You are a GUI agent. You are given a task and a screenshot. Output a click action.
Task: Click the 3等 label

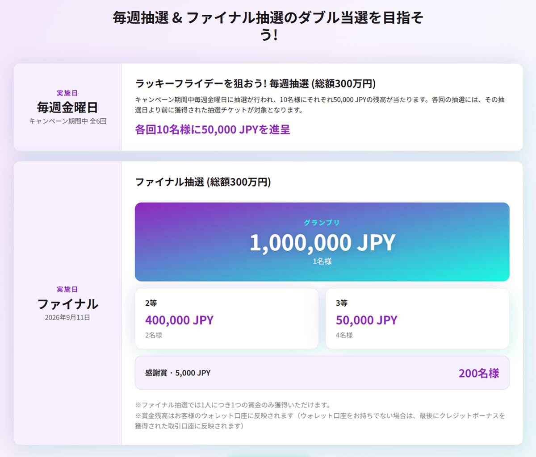click(342, 303)
